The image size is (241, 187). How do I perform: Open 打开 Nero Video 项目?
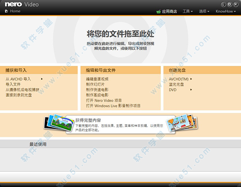click(x=104, y=100)
